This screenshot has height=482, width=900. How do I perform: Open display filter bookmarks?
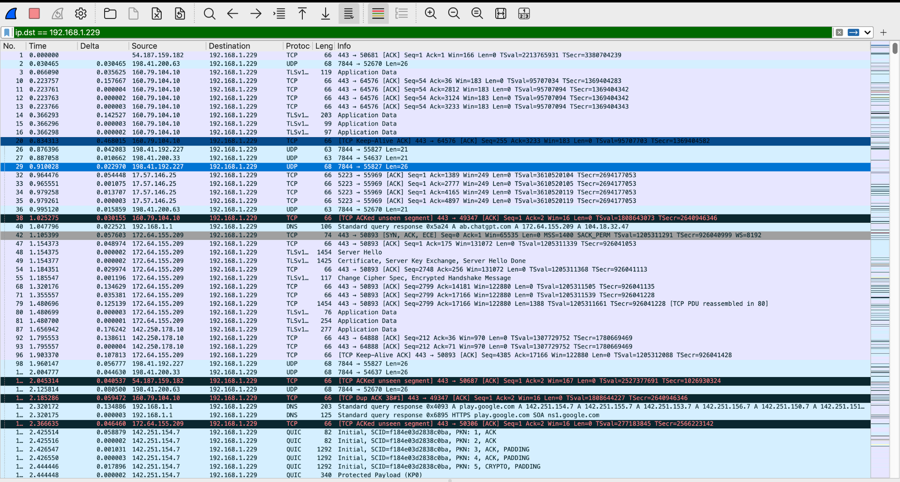tap(7, 32)
